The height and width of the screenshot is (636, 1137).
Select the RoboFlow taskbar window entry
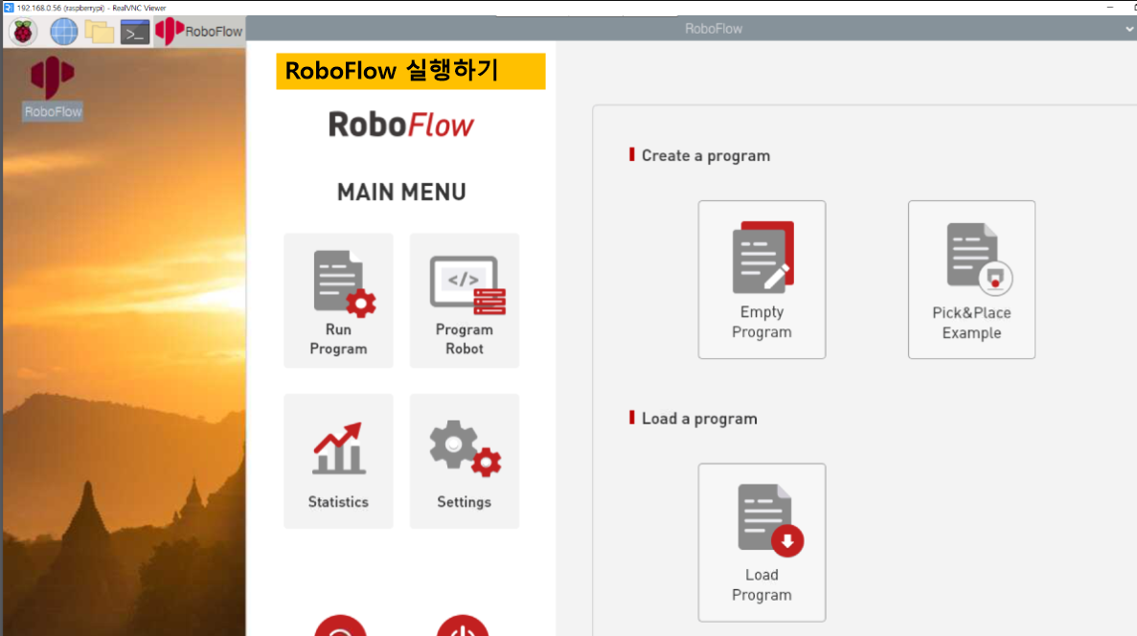(x=199, y=32)
